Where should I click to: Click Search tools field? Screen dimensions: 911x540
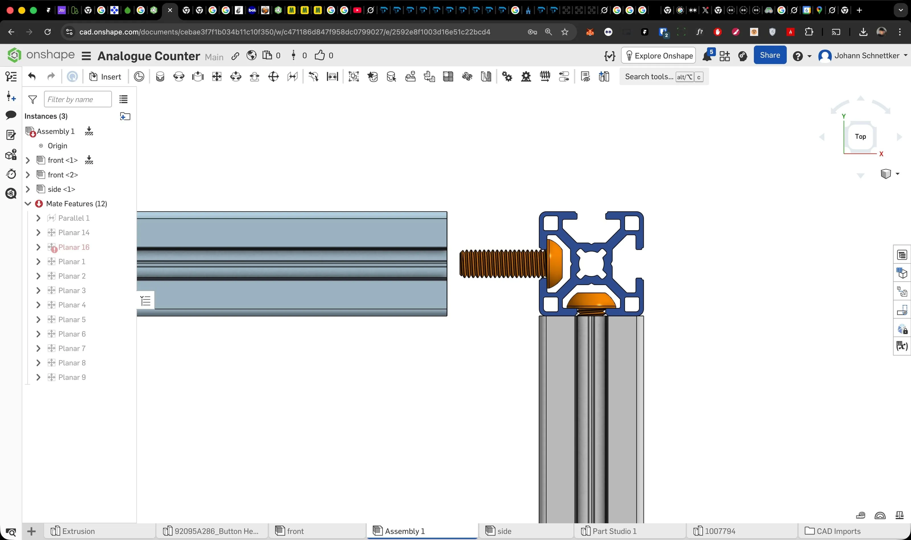click(664, 77)
